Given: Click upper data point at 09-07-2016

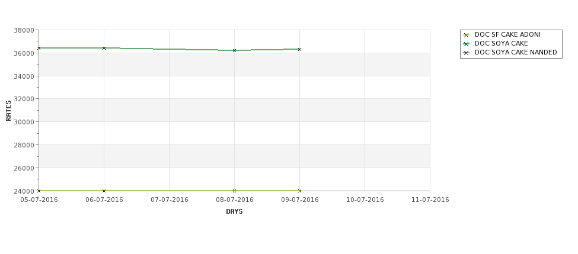Looking at the screenshot, I should 300,49.
